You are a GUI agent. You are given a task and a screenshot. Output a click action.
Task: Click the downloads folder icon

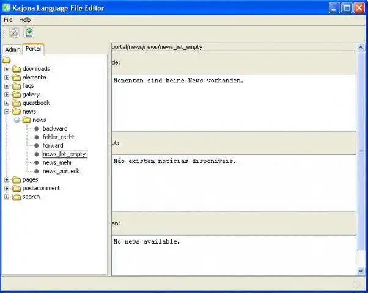(x=17, y=69)
